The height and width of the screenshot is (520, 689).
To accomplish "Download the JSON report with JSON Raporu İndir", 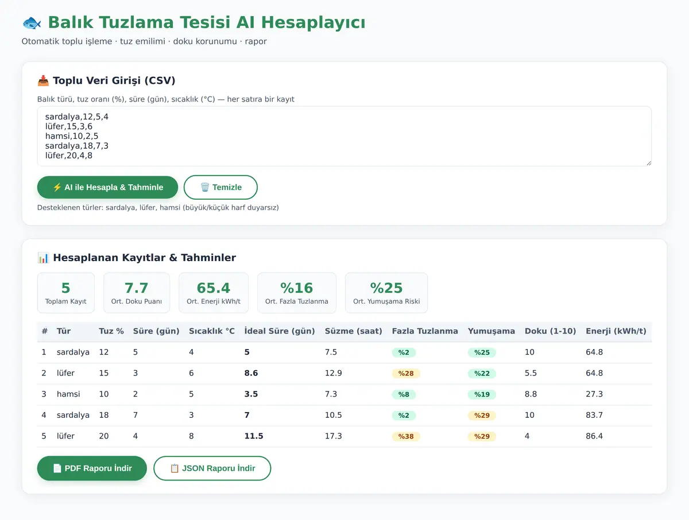I will (212, 468).
